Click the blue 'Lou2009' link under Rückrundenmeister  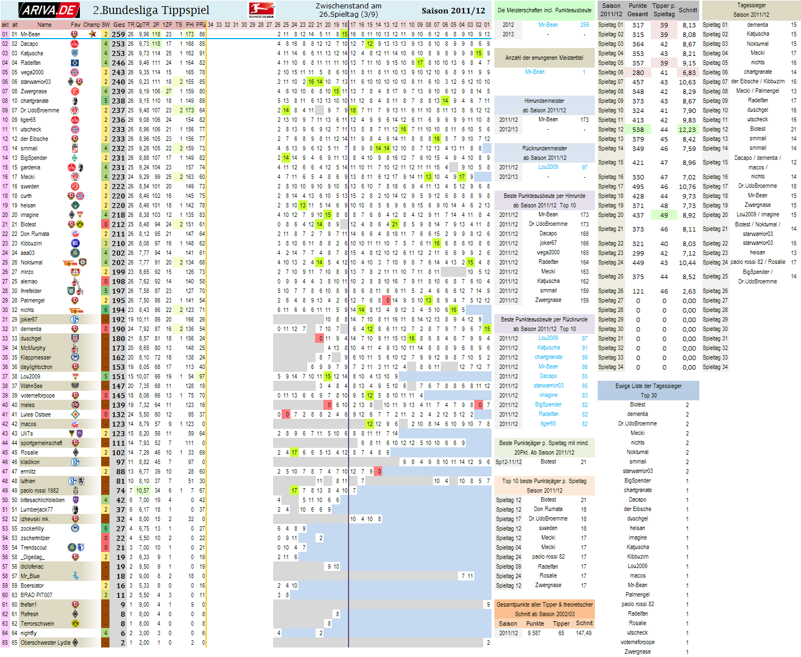[x=548, y=167]
